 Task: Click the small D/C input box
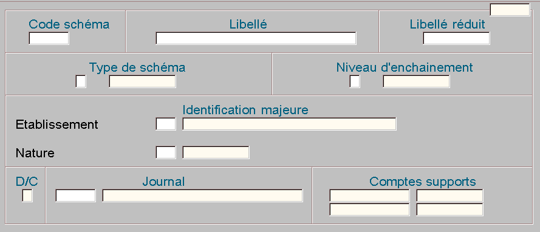(27, 196)
